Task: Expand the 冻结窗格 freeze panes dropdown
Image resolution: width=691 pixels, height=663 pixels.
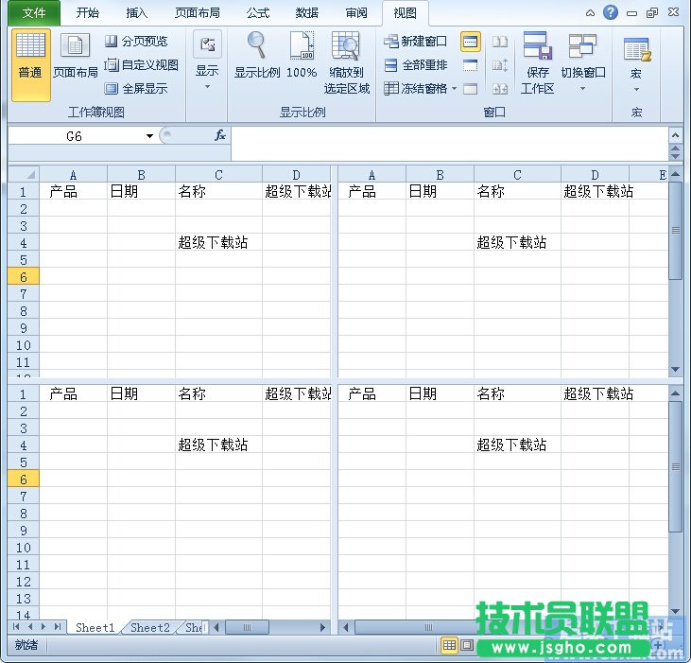Action: (421, 89)
